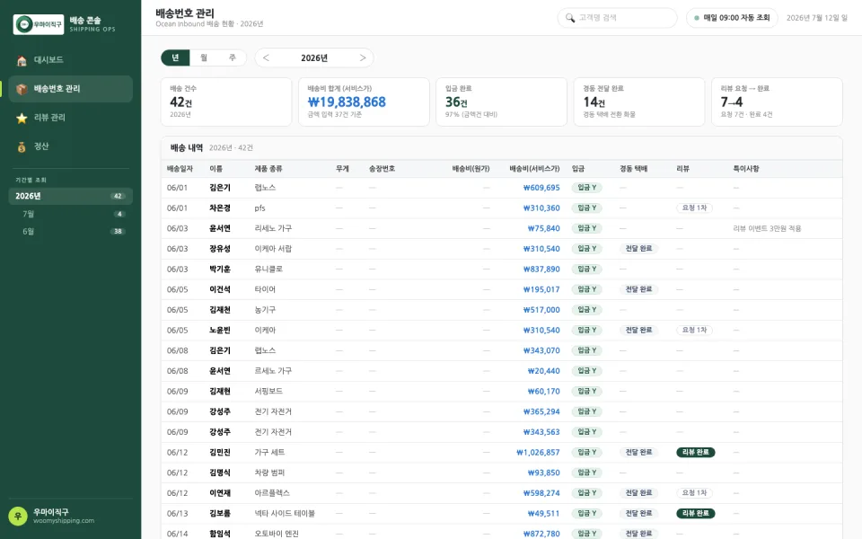Click 요청 1차 badge for 노윤빈

pyautogui.click(x=694, y=330)
